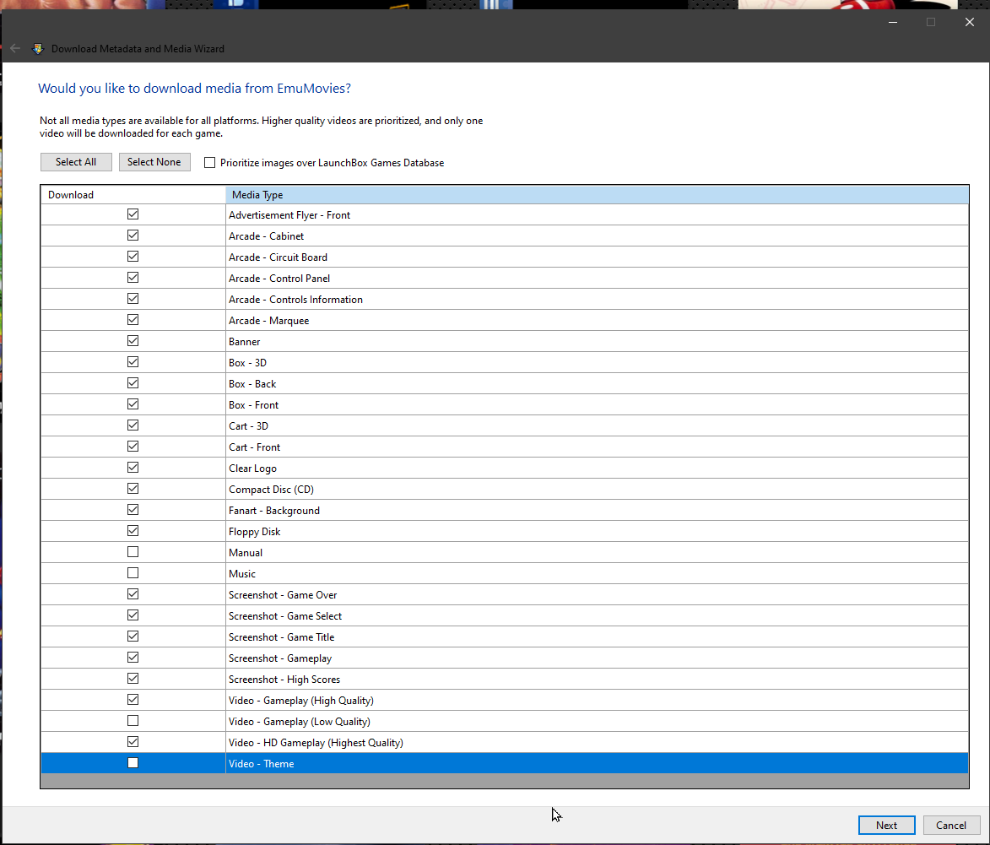990x845 pixels.
Task: Disable Arcade - Controls Information download
Action: 133,299
